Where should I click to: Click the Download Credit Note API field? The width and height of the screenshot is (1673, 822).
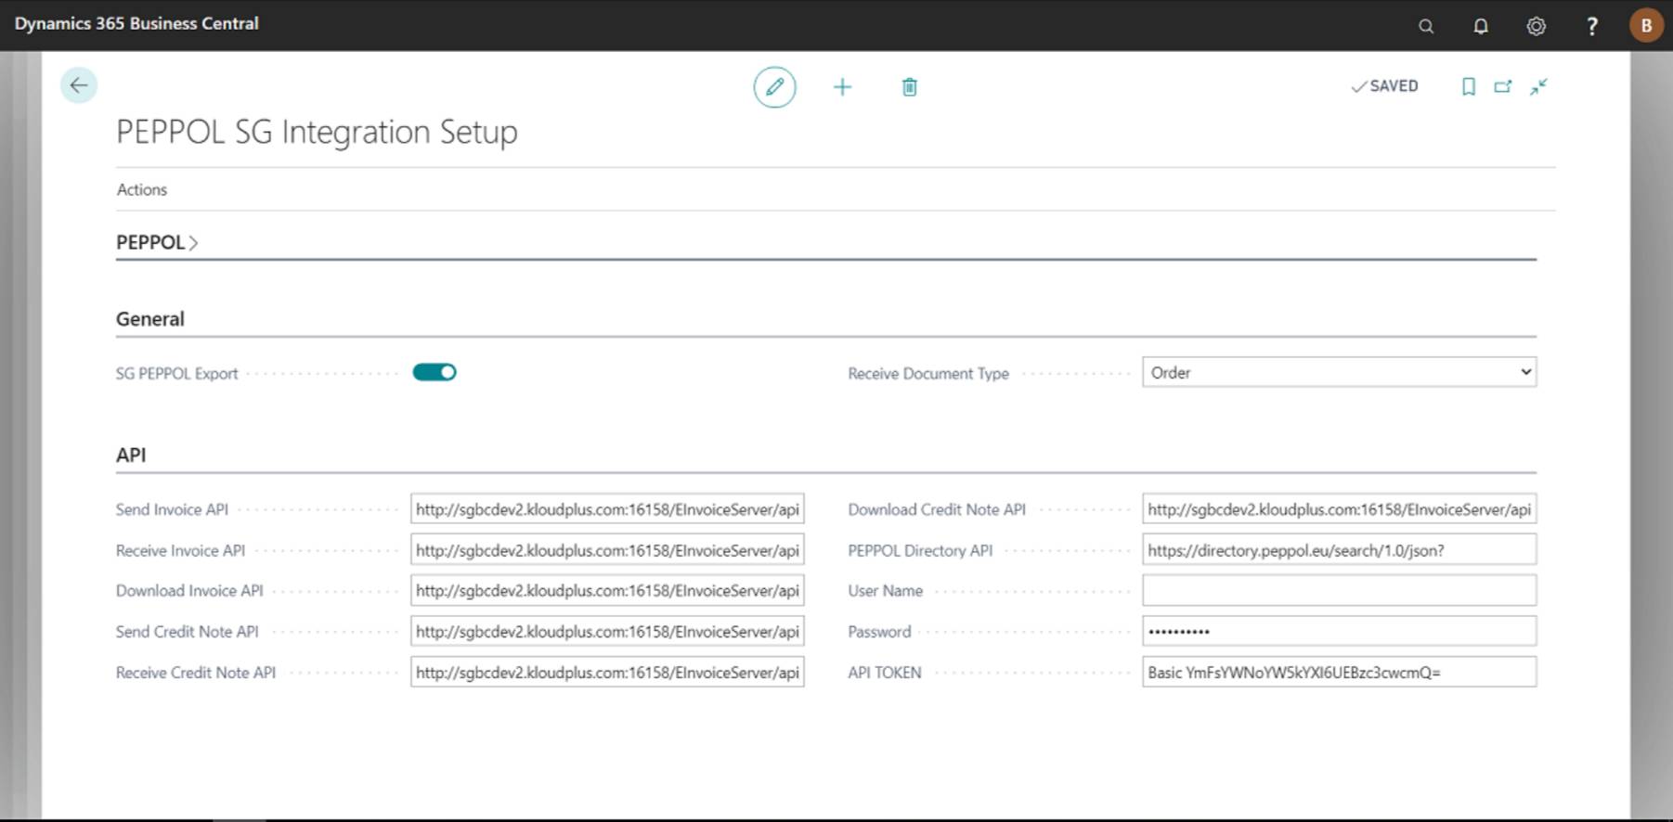click(x=1339, y=509)
